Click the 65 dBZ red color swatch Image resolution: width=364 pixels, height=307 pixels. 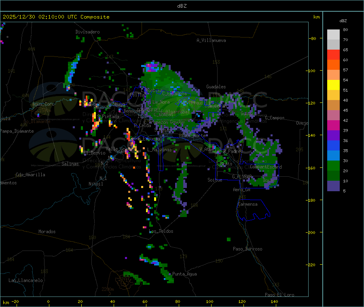pyautogui.click(x=333, y=54)
